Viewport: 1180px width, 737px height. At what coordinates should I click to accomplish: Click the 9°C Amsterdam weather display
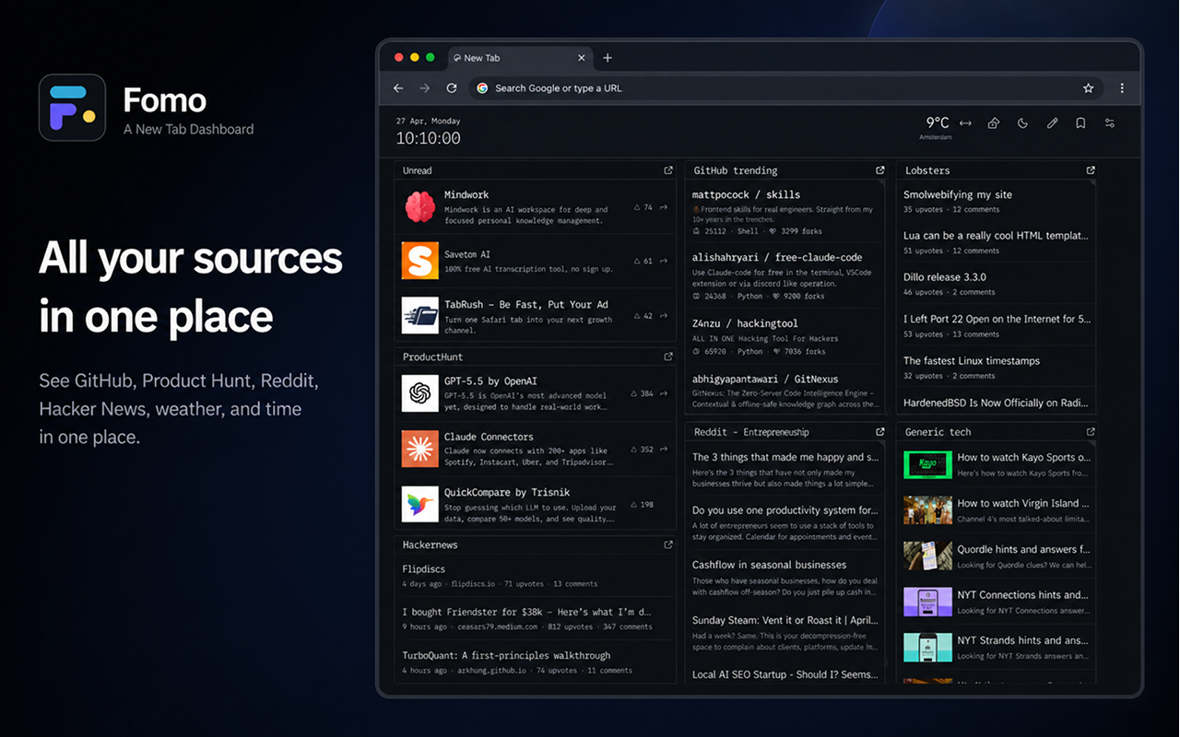click(937, 127)
